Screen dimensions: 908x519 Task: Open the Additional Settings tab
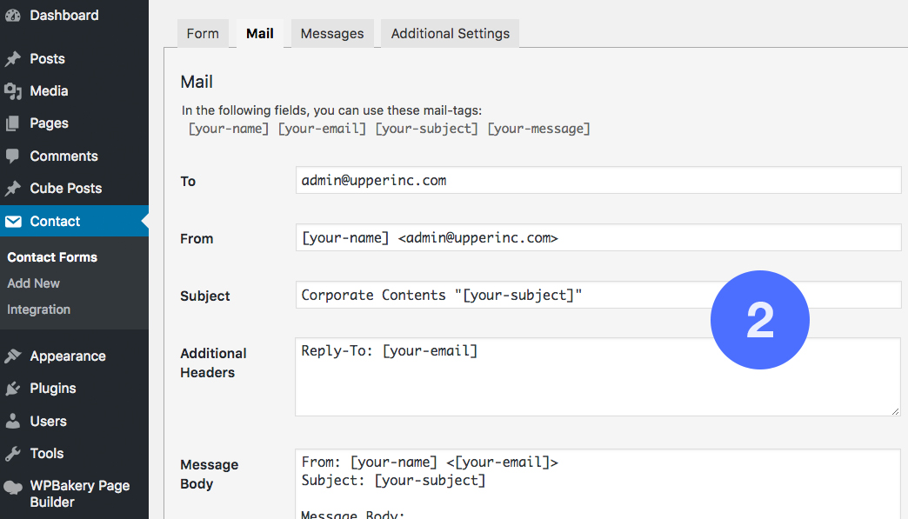click(450, 34)
